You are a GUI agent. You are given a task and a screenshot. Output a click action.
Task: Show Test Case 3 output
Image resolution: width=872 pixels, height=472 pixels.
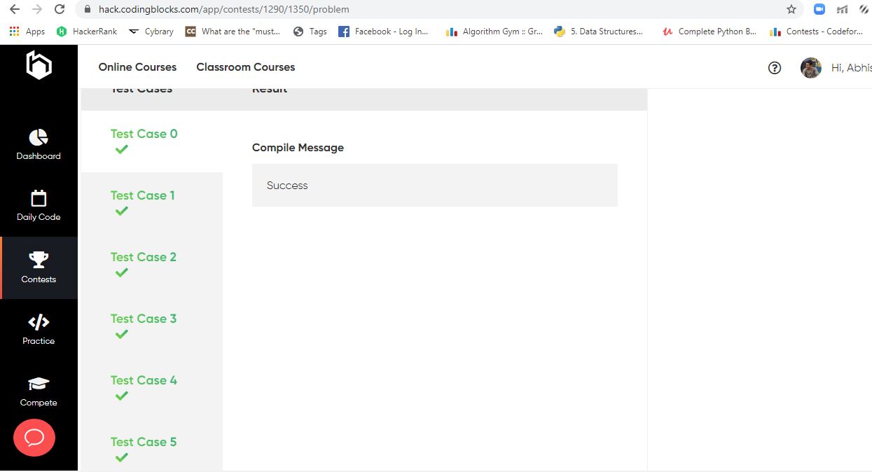pyautogui.click(x=144, y=319)
